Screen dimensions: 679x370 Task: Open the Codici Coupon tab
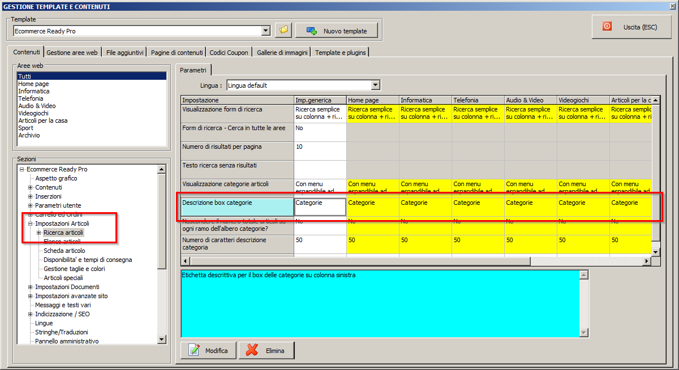pos(229,53)
